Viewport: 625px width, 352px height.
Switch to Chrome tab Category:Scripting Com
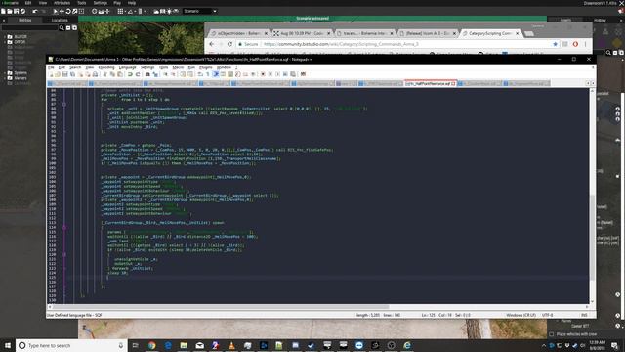pos(490,33)
